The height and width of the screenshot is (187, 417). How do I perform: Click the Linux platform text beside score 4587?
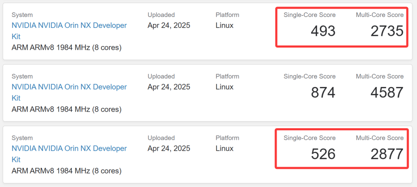pos(224,87)
